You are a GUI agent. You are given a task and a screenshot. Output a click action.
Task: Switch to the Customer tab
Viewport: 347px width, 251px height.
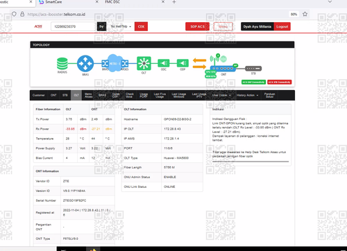click(x=39, y=95)
